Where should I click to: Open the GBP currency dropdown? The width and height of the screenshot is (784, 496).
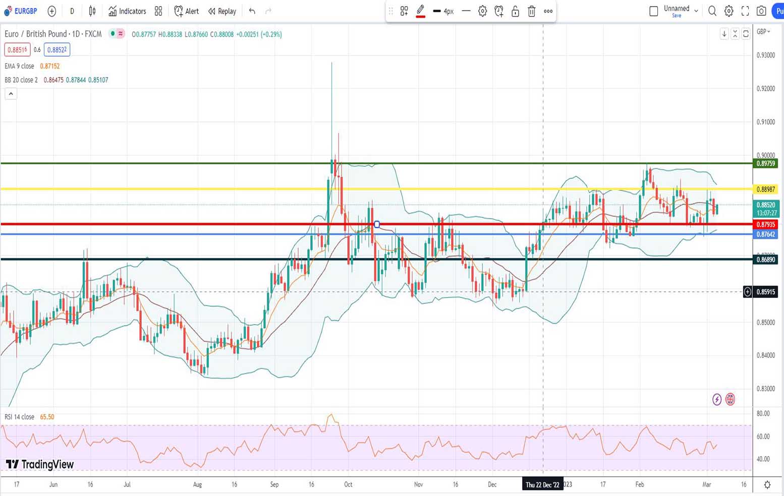(x=763, y=31)
